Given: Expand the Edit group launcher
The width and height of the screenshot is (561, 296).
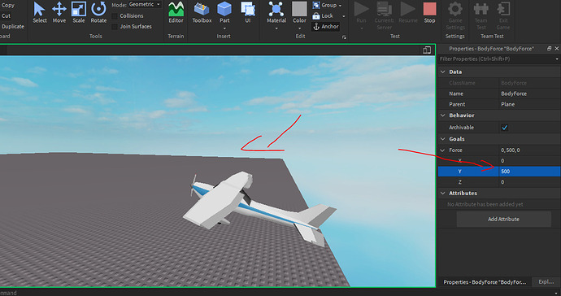Looking at the screenshot, I should coord(344,37).
